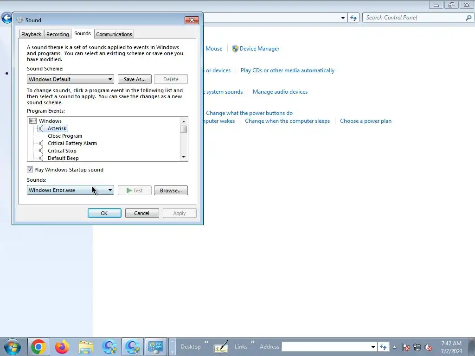
Task: Click the Test sound button
Action: 135,191
